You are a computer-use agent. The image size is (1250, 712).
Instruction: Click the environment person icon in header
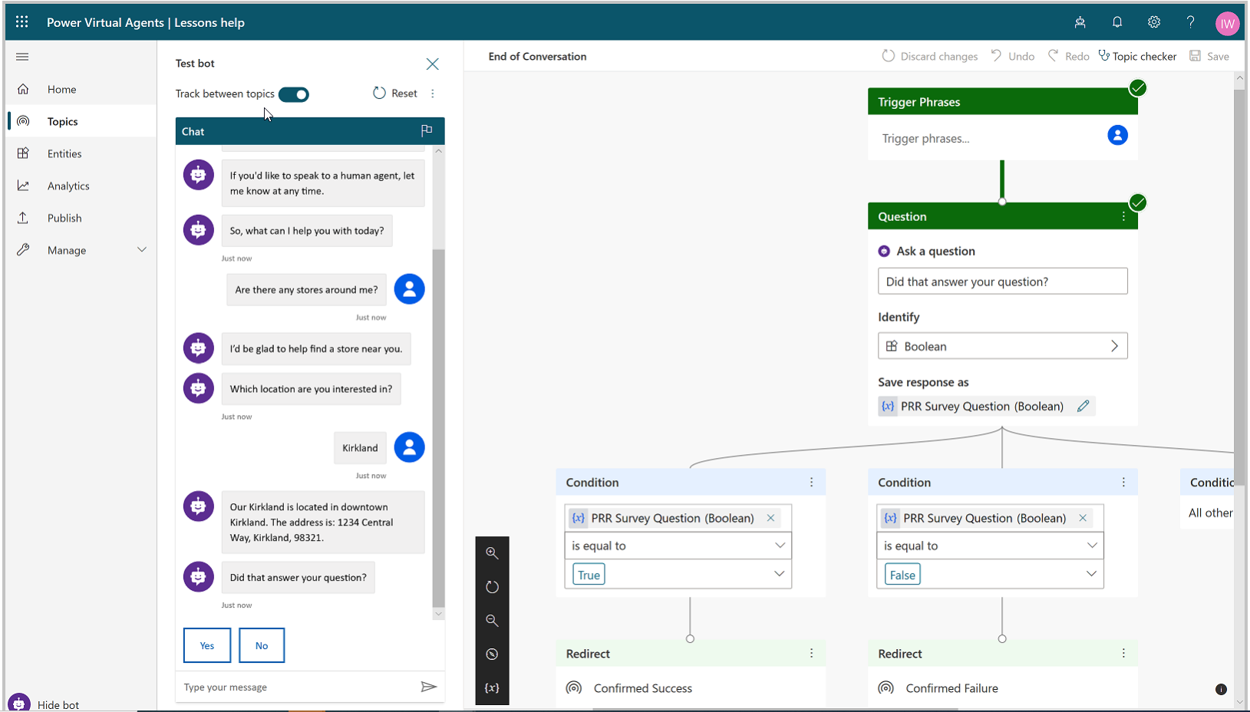coord(1080,22)
